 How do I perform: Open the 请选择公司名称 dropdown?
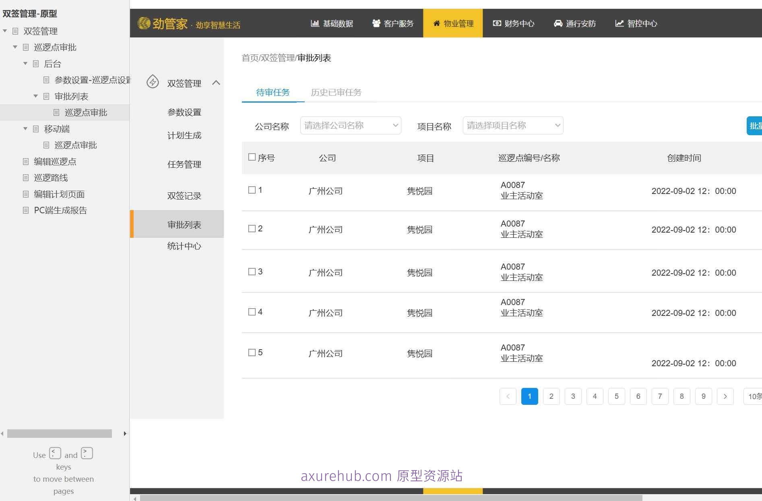click(x=350, y=125)
